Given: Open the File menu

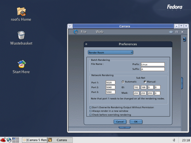Looking at the screenshot, I should pyautogui.click(x=84, y=32).
